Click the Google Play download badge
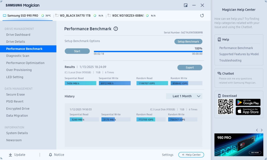This screenshot has height=160, width=267. [248, 102]
